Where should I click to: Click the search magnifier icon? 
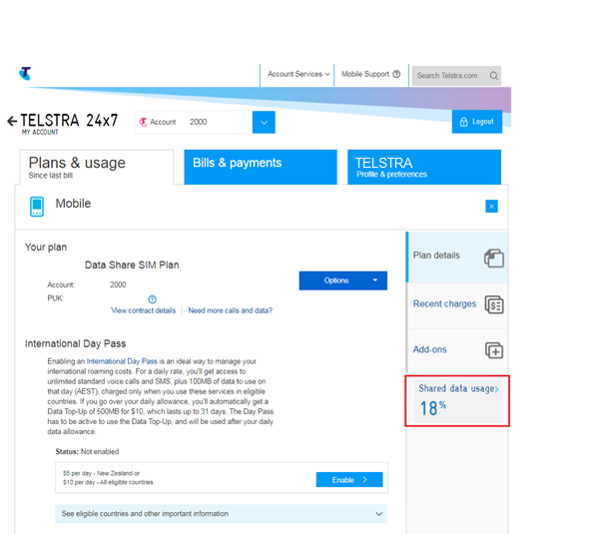coord(493,75)
